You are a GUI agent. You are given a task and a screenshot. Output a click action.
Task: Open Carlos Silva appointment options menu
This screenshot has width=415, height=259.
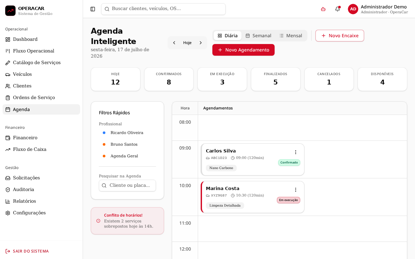pos(296,152)
